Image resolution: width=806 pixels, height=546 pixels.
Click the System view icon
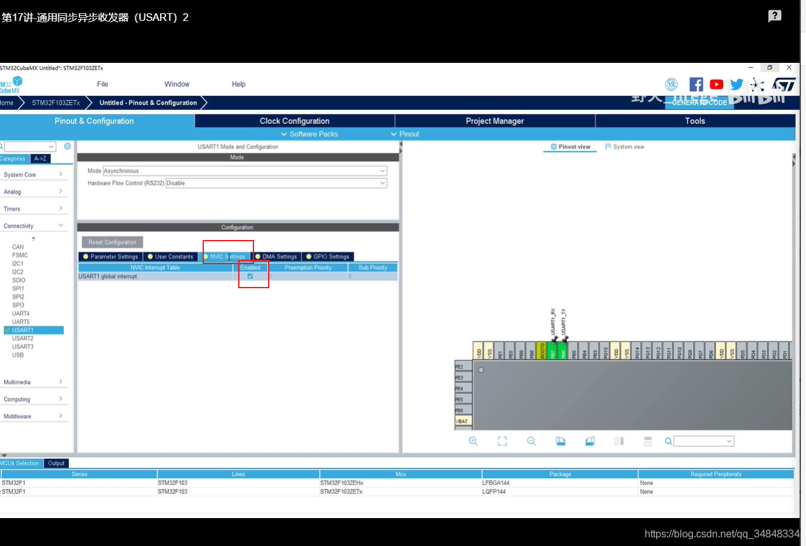(608, 147)
